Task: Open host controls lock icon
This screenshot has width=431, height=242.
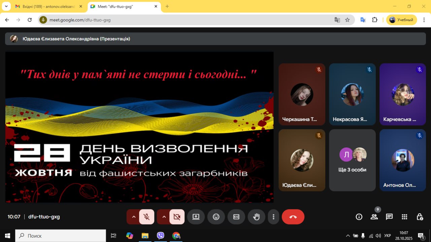Action: pos(420,217)
